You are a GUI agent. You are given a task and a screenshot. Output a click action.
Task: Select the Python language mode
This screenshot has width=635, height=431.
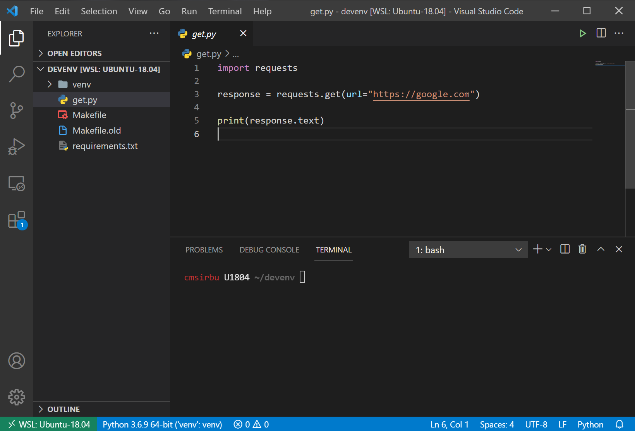coord(590,424)
